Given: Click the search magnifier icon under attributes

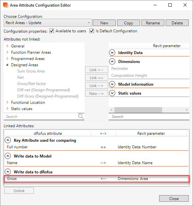Looking at the screenshot, I should [x=81, y=116].
